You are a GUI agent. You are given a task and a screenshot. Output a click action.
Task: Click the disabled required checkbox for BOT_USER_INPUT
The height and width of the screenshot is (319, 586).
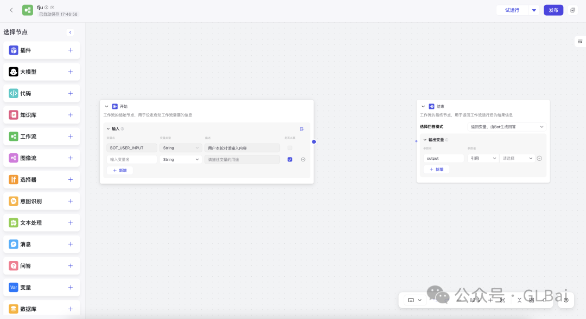point(290,148)
